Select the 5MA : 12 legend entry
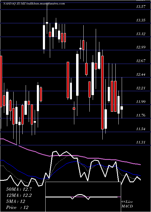151x212 pixels. click(16, 201)
